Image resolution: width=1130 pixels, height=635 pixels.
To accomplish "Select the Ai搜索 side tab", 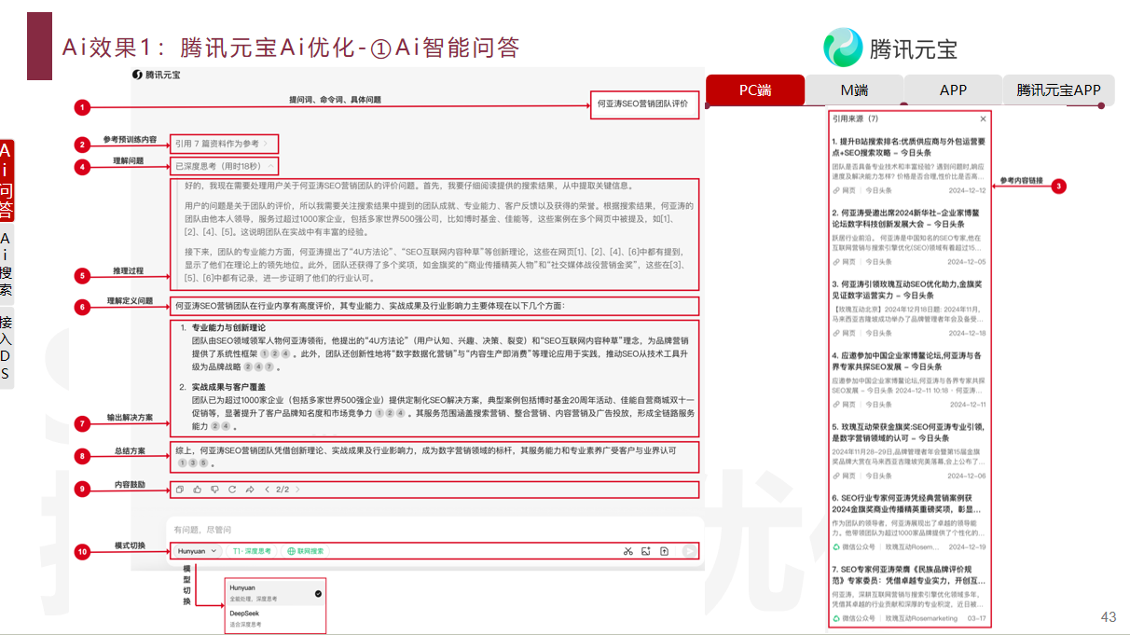I will [7, 263].
